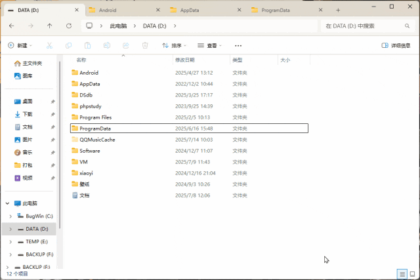Click 此电脑 in the address bar
This screenshot has width=420, height=280.
tap(118, 26)
